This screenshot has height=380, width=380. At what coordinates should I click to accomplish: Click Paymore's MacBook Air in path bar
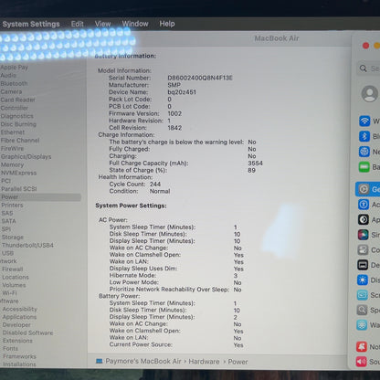tap(143, 361)
